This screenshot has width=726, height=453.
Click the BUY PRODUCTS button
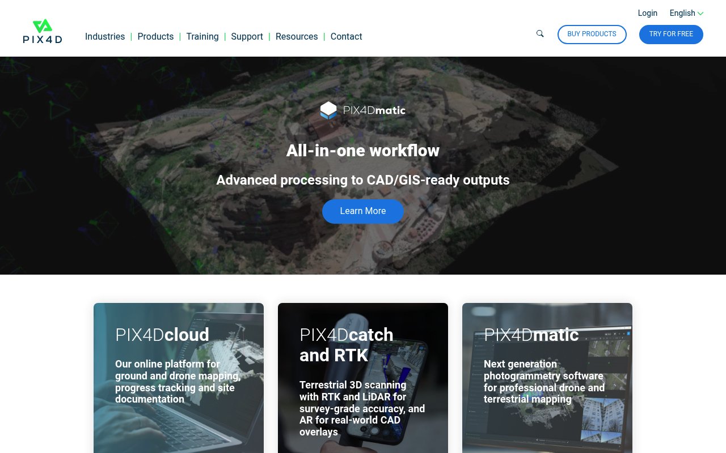pos(592,34)
